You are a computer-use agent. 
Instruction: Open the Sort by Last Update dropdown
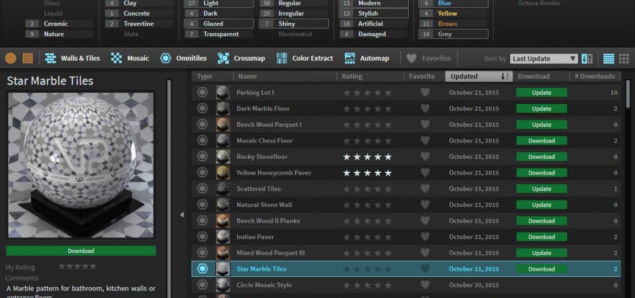tap(544, 59)
